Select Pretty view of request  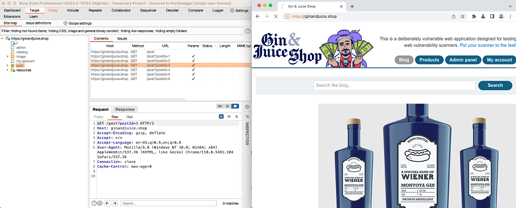point(99,117)
